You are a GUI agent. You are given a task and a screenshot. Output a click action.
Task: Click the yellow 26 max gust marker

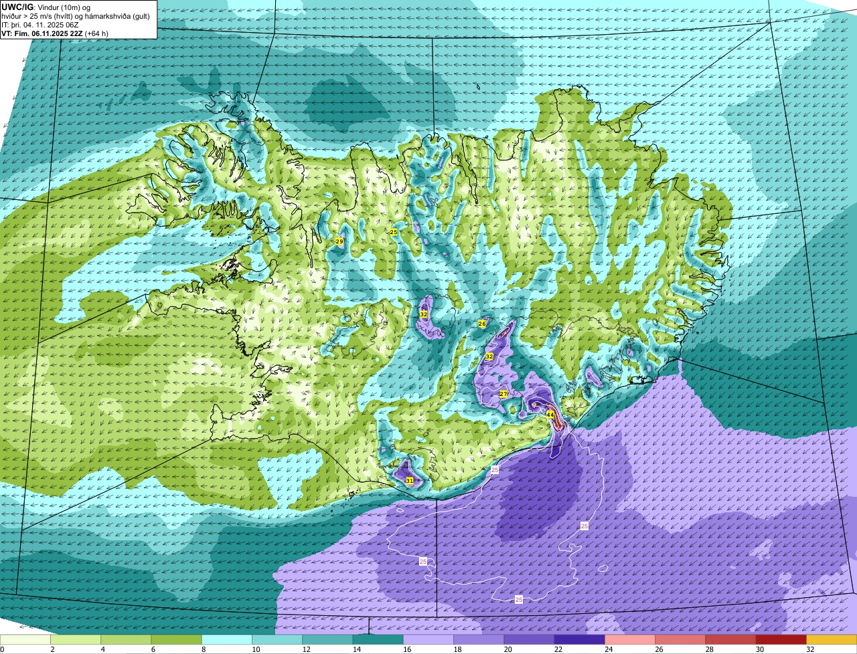coord(482,324)
